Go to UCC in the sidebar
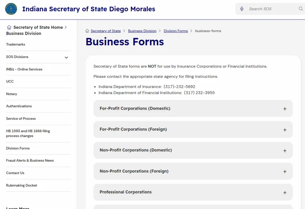The image size is (305, 209). click(x=10, y=81)
